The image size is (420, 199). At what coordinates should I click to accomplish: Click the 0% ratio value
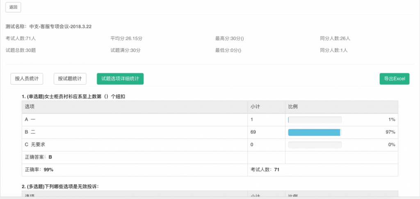point(392,145)
